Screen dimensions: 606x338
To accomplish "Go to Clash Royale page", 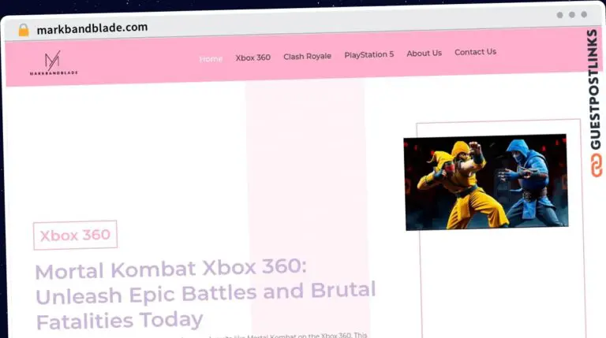I will pos(307,57).
